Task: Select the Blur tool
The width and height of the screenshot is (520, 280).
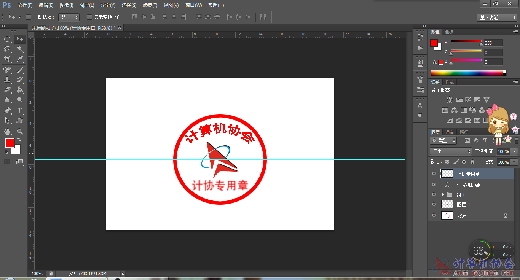Action: tap(7, 100)
